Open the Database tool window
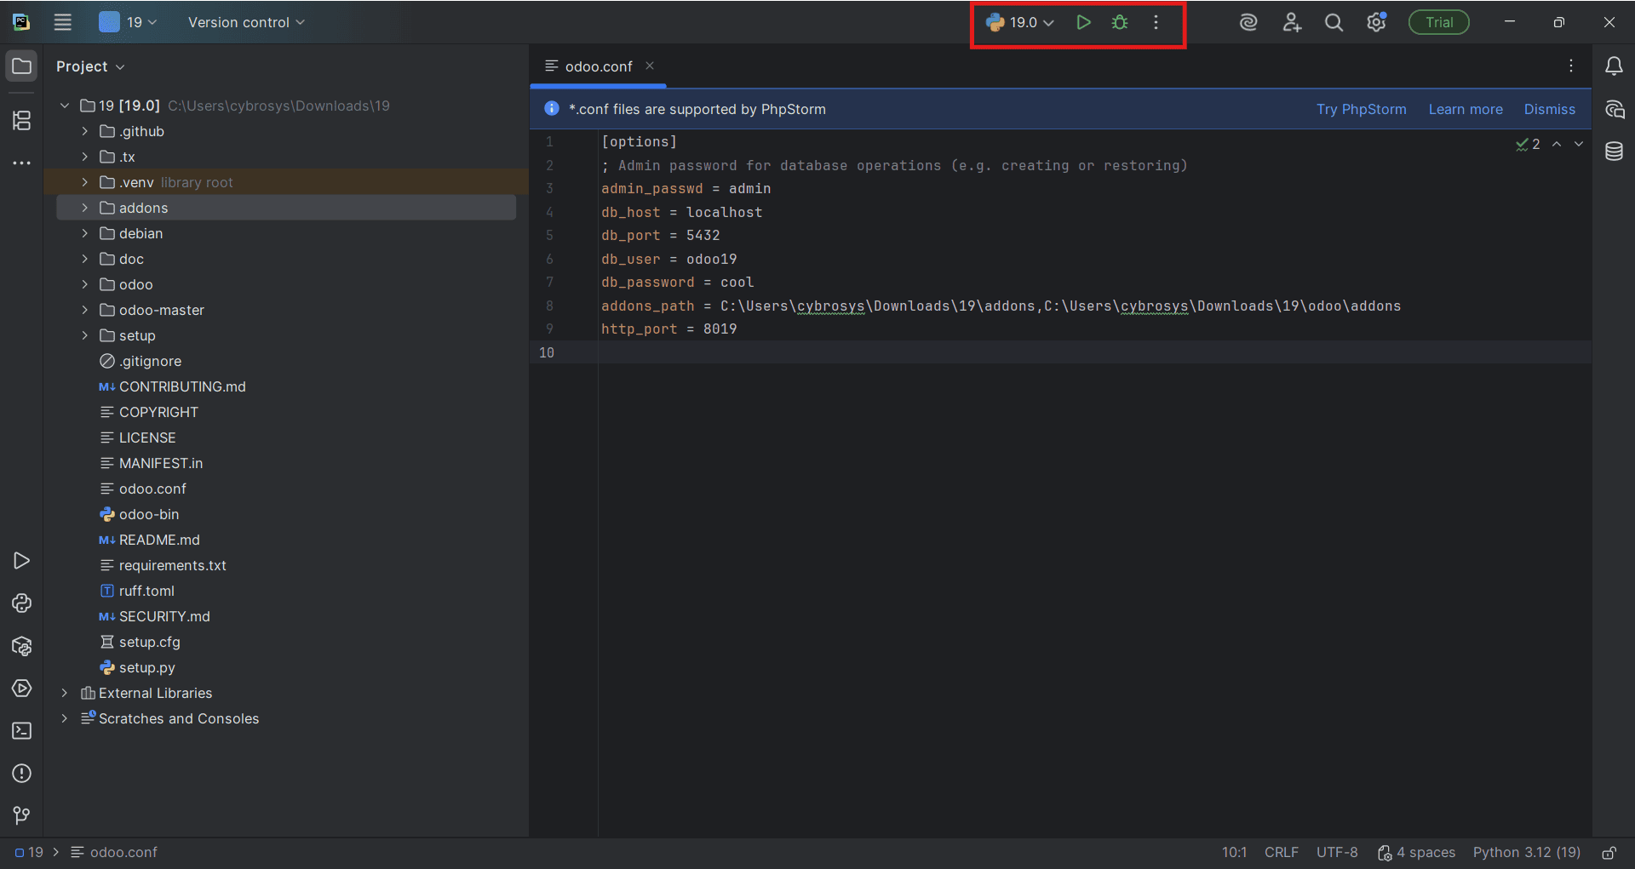1635x869 pixels. (1614, 152)
